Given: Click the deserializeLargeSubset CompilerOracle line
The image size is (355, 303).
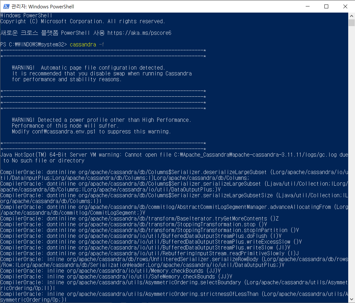Looking at the screenshot, I should pyautogui.click(x=174, y=175).
